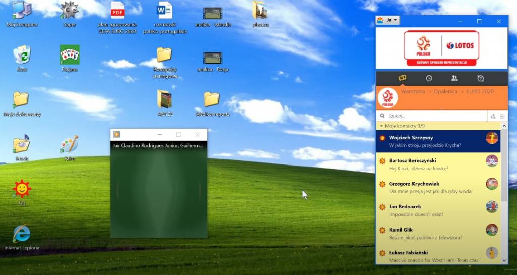Collapse the Moje kontakty group
Viewport: 517px width, 275px height.
(x=381, y=126)
